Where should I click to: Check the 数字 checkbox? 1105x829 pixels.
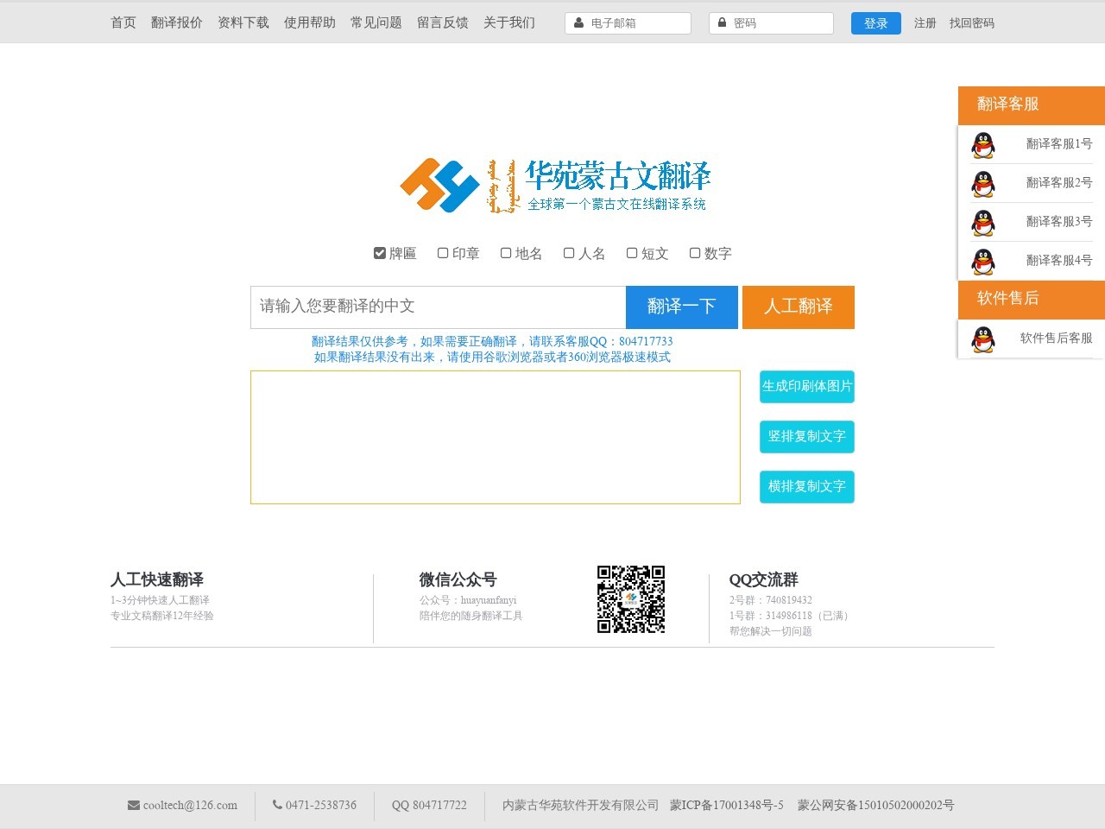click(695, 252)
